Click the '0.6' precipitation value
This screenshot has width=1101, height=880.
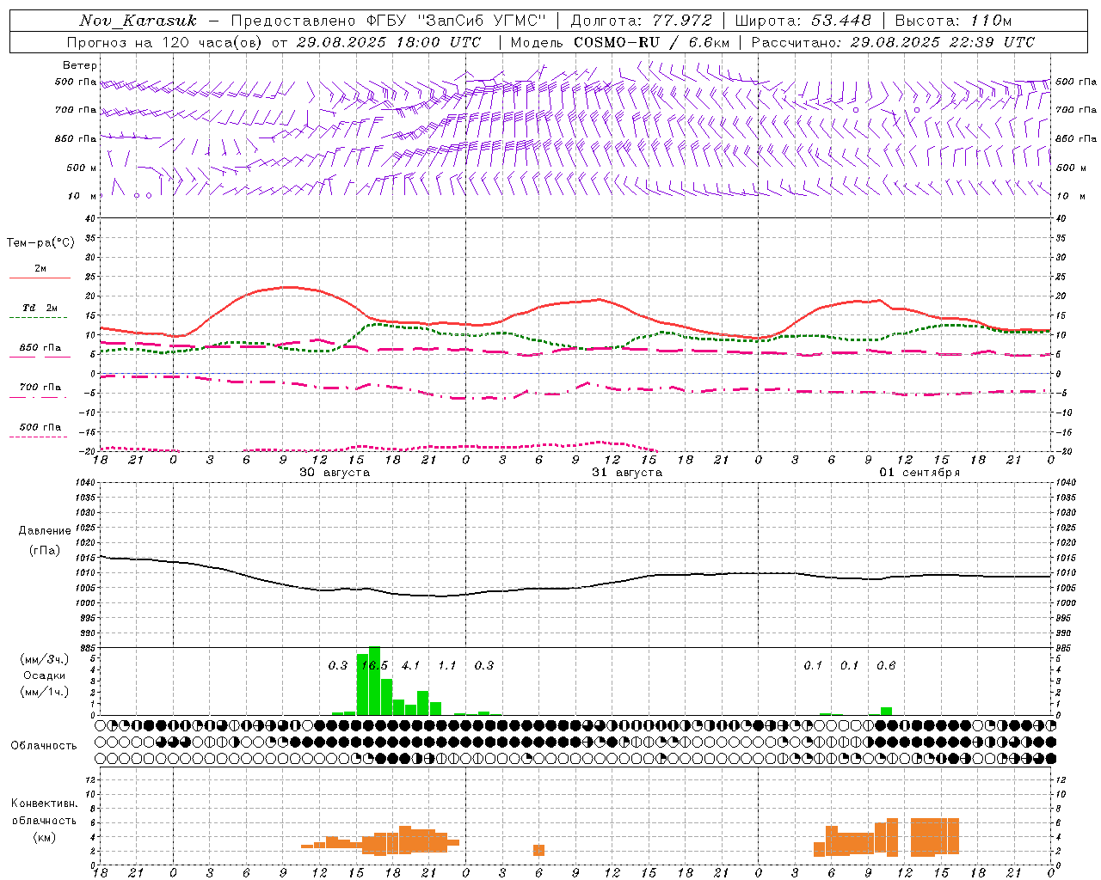(x=886, y=666)
